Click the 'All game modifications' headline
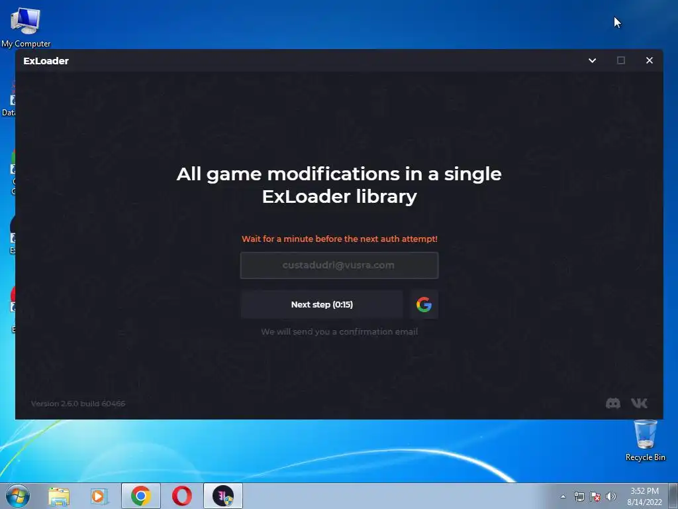678x509 pixels. tap(339, 186)
